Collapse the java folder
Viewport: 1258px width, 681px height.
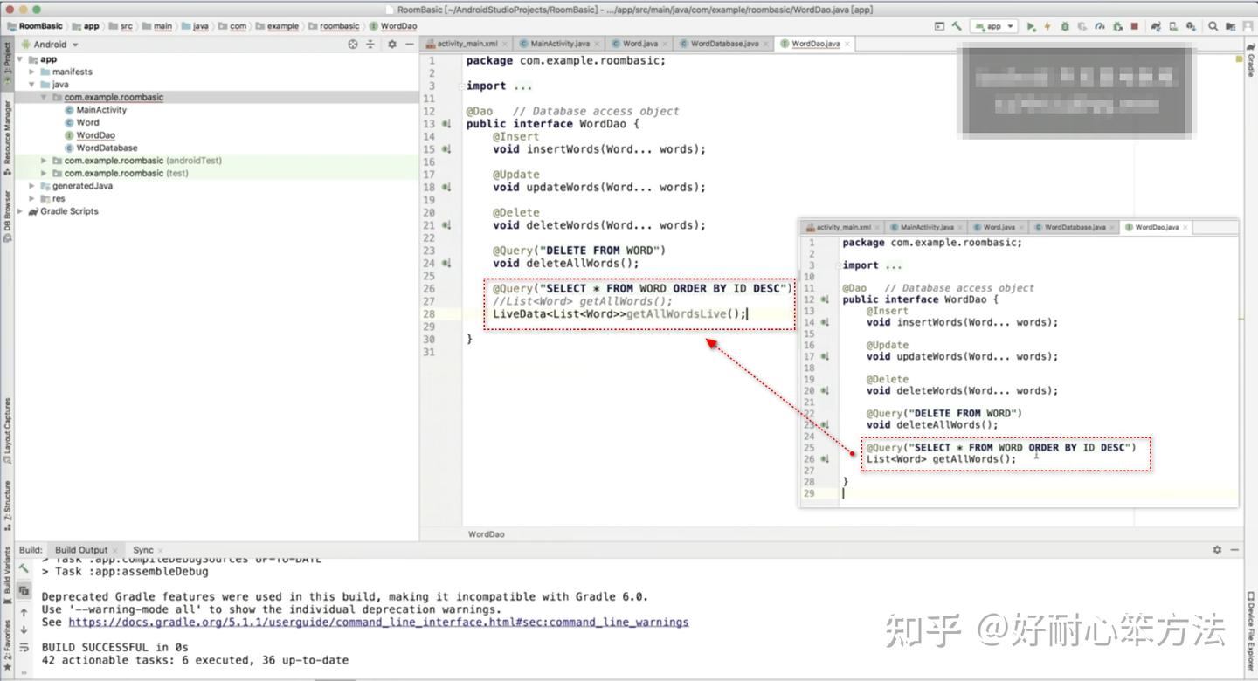pyautogui.click(x=32, y=85)
